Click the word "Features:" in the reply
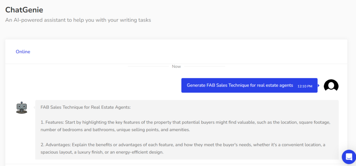 pyautogui.click(x=56, y=122)
